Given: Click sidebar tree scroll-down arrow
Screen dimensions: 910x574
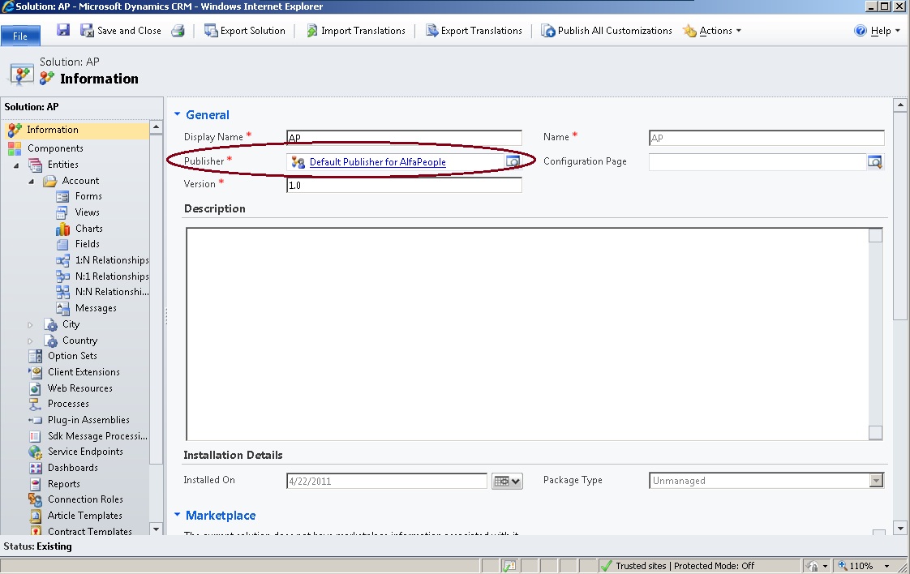Looking at the screenshot, I should [156, 529].
